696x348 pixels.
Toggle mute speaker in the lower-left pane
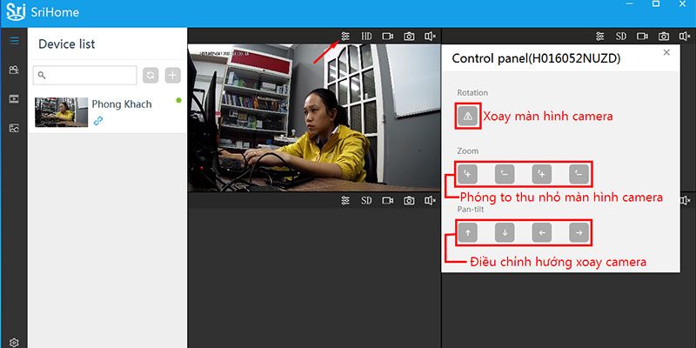point(430,201)
